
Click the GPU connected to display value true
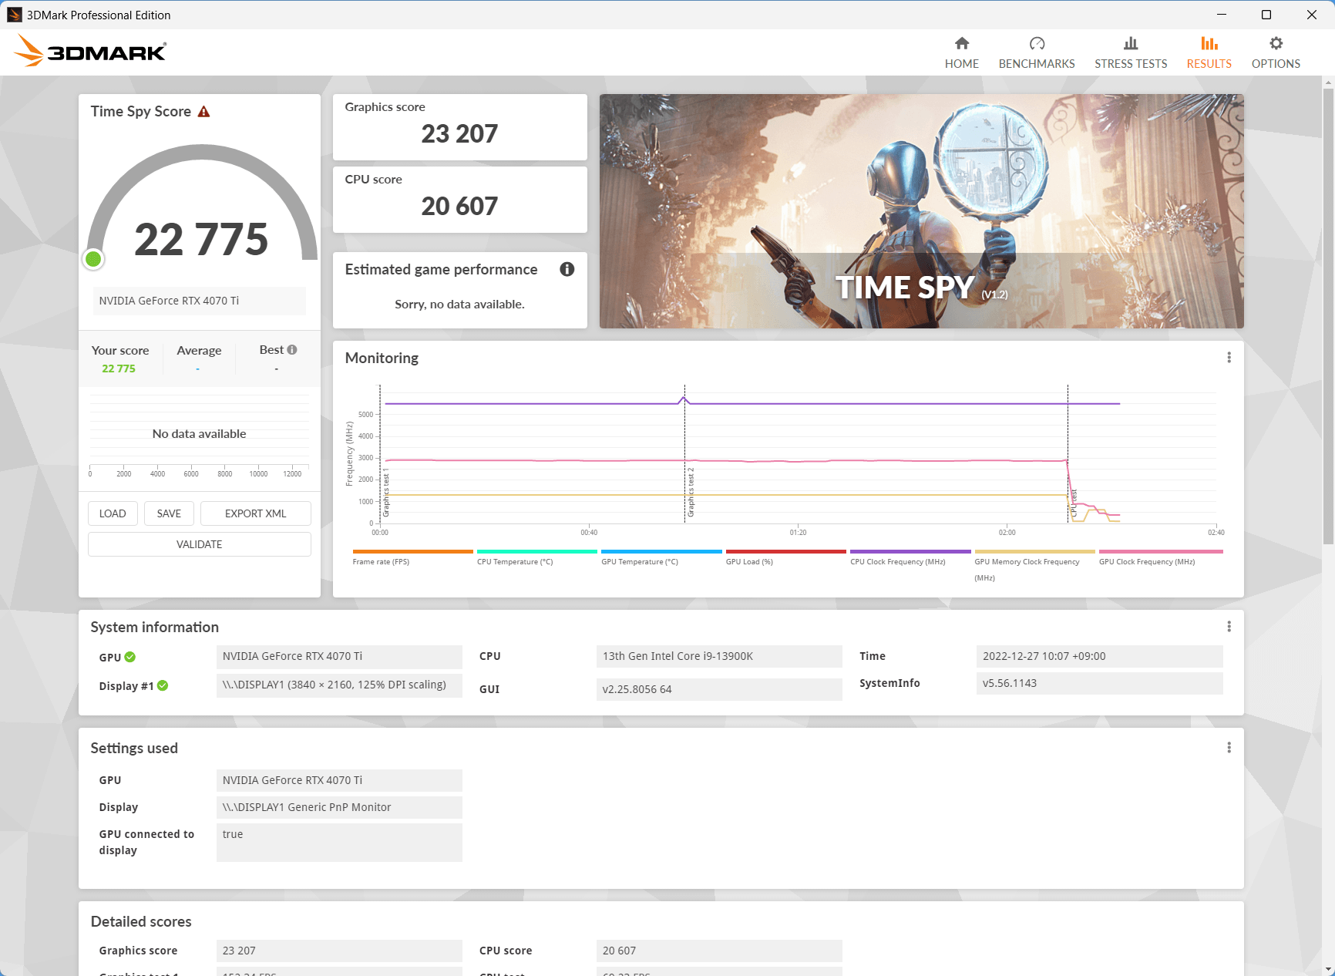tap(339, 842)
